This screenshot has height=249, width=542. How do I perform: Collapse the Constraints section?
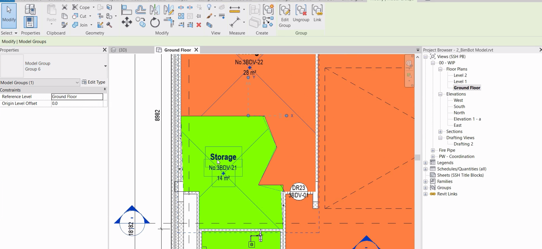(105, 89)
